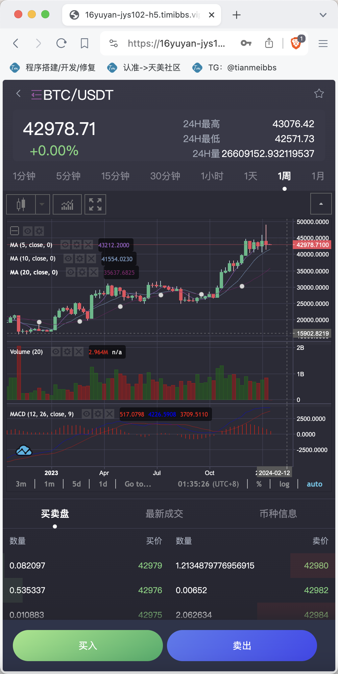Viewport: 338px width, 674px height.
Task: Share page using the share icon
Action: tap(269, 43)
